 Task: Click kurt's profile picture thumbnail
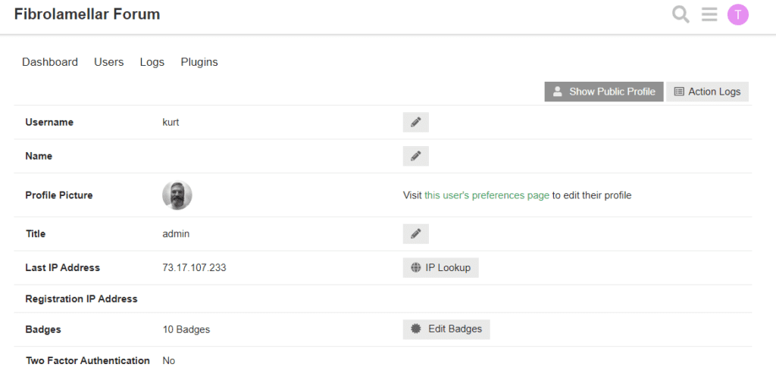(x=177, y=195)
